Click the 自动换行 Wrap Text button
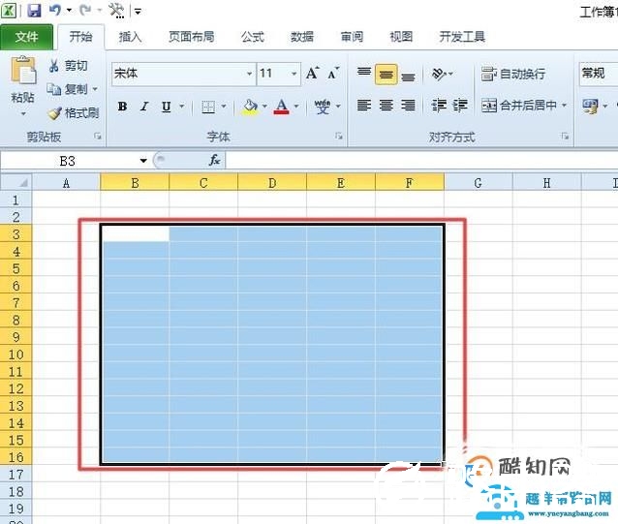Screen dimensions: 618x524 513,74
